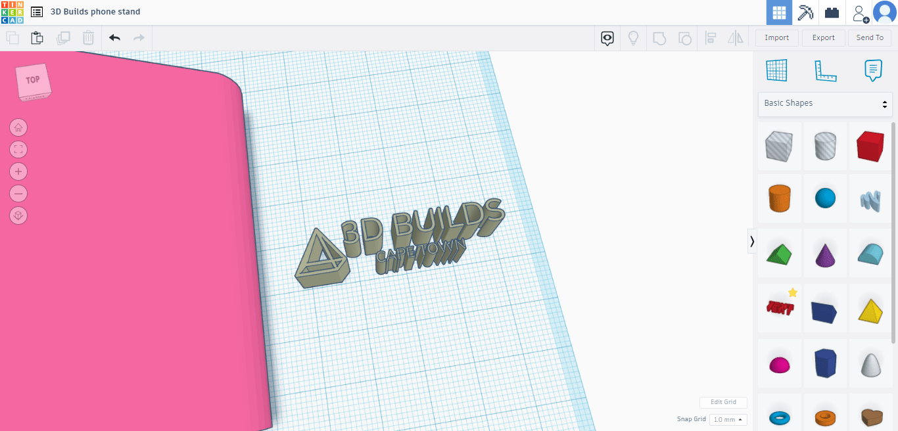Click the Import button

[x=776, y=38]
